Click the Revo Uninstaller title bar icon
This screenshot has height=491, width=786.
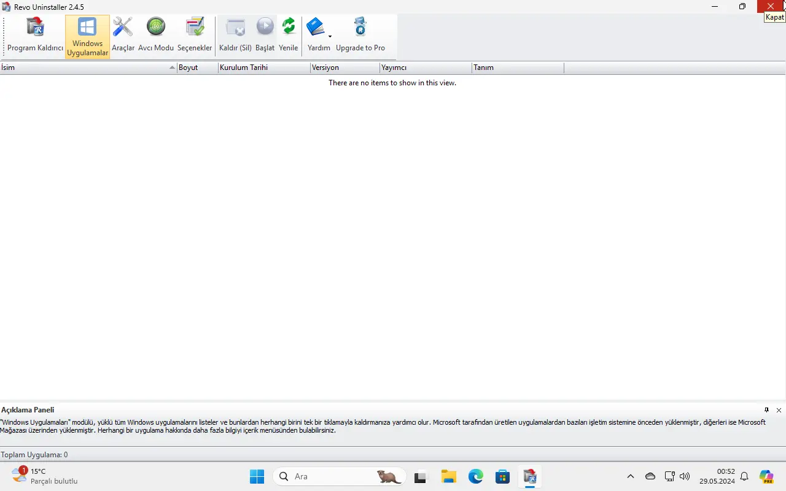[7, 7]
